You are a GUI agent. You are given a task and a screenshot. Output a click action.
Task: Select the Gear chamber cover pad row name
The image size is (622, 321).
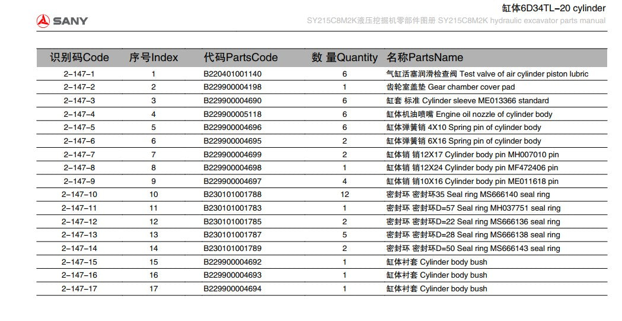click(451, 87)
